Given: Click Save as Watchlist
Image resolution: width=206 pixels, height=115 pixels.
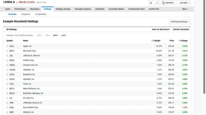Looking at the screenshot, I should coord(161,30).
